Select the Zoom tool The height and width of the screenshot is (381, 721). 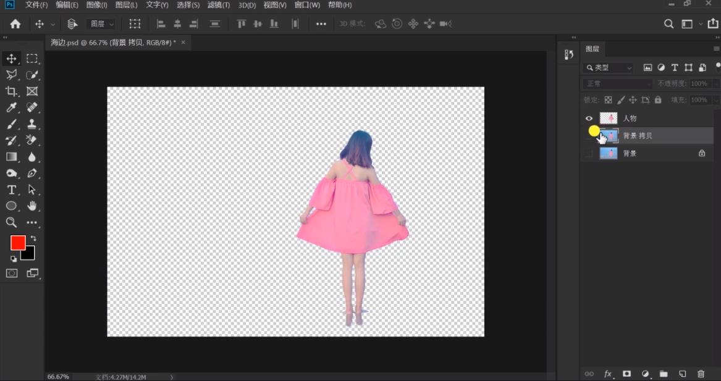tap(11, 222)
